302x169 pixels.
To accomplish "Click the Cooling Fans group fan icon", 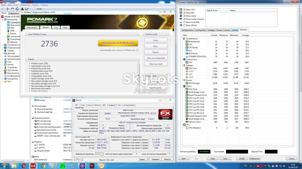I will point(184,59).
